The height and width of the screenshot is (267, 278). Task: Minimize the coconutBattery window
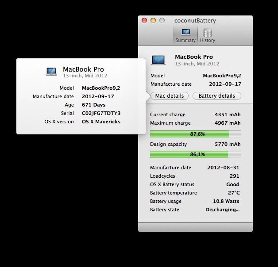pos(153,20)
